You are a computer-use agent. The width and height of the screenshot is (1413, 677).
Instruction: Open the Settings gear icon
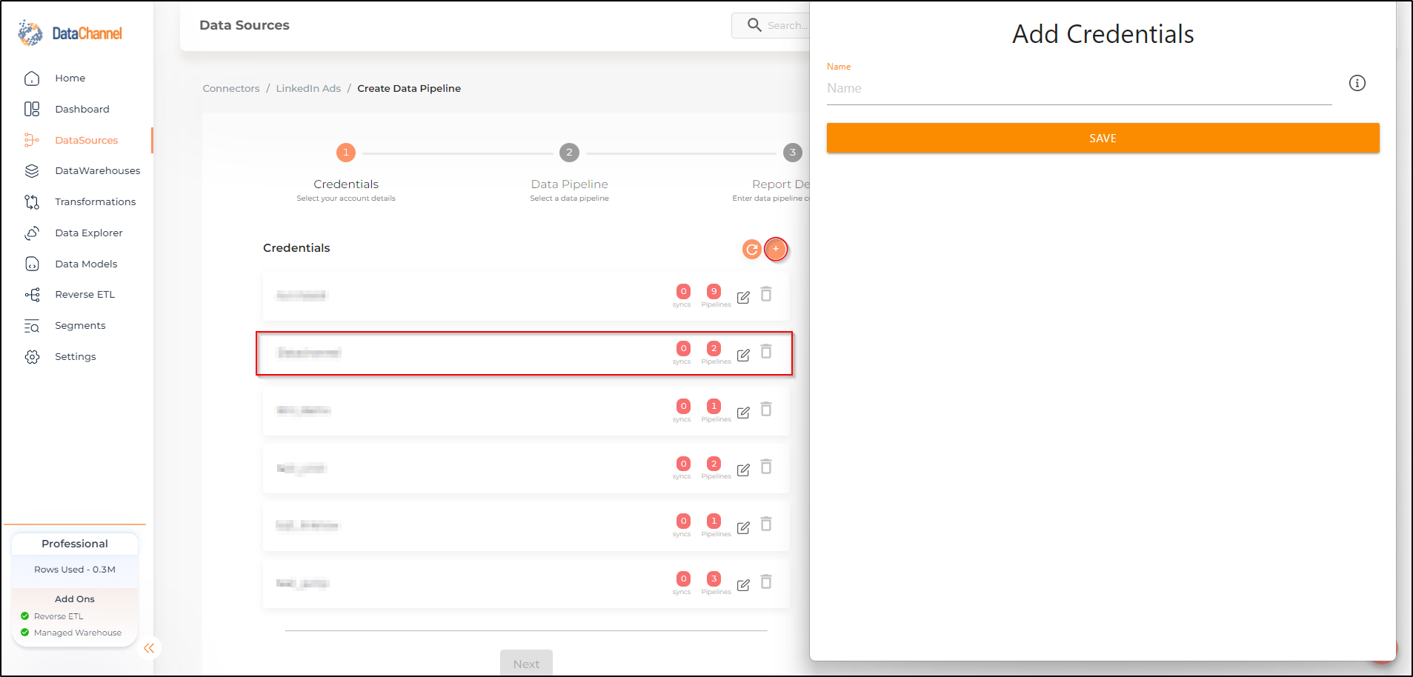tap(32, 357)
